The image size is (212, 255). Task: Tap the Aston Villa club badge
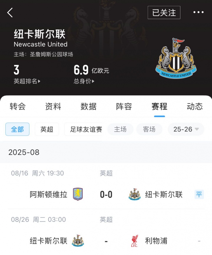(x=78, y=194)
